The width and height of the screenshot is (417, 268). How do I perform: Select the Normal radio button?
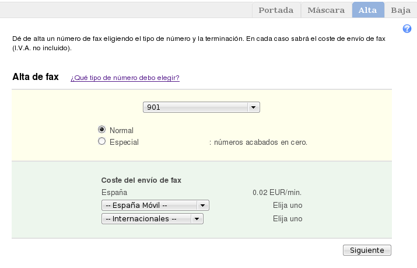(102, 130)
